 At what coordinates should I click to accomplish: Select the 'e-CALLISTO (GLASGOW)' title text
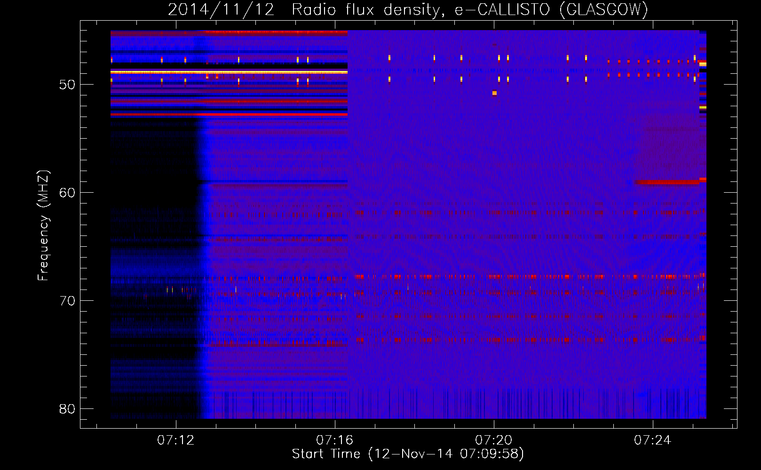click(551, 10)
